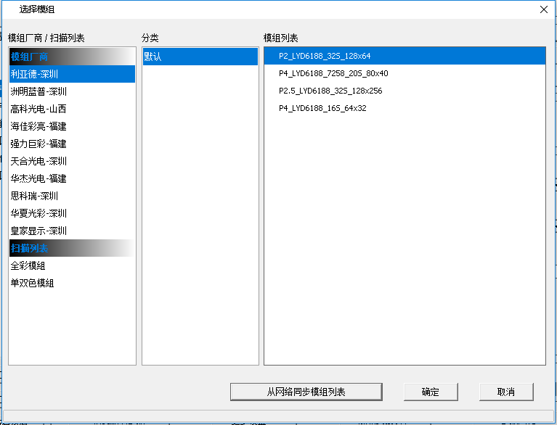The width and height of the screenshot is (557, 425).
Task: Choose 高科光电-山西 from the manufacturer list
Action: 38,109
